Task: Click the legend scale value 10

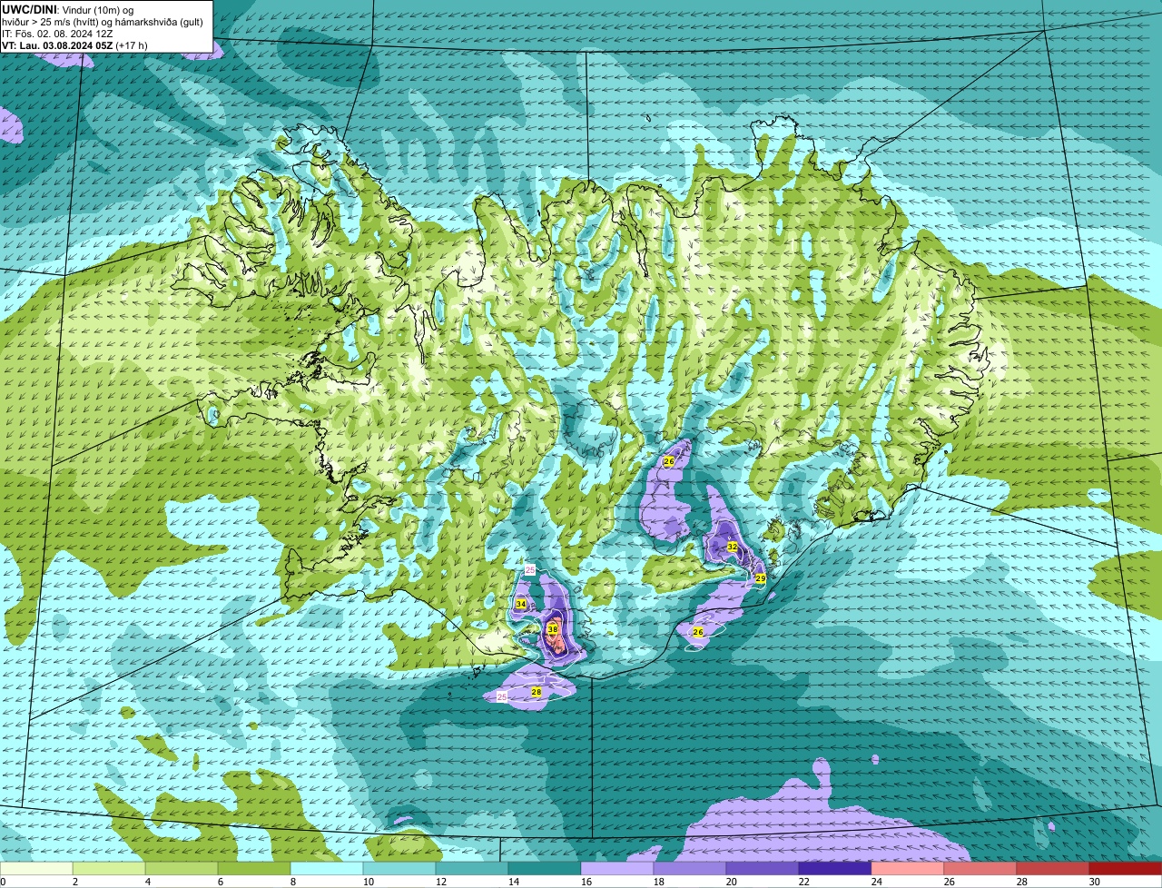Action: click(368, 882)
